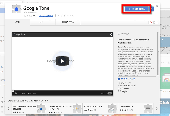
Task: Click the description panel scrollbar
Action: coord(158,53)
